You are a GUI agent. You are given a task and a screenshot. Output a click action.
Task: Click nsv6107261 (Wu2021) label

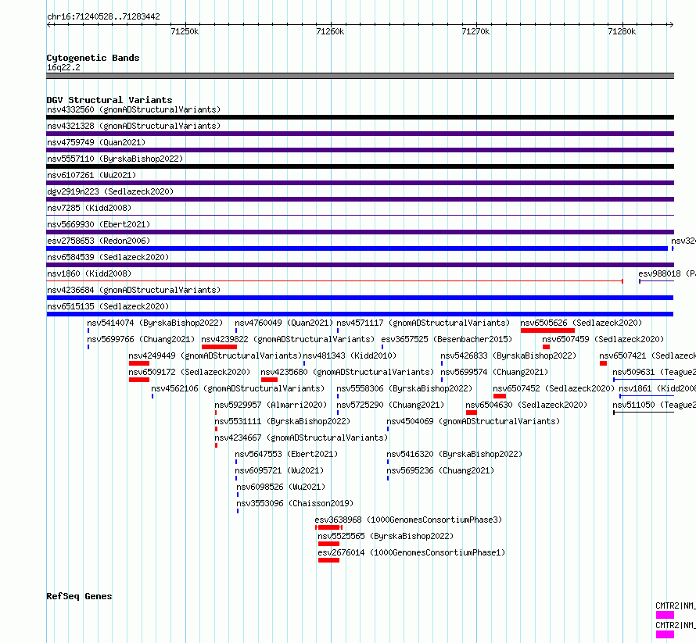pos(91,175)
